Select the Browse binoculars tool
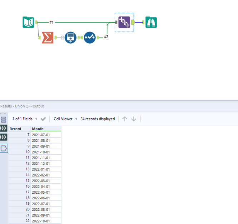This screenshot has width=238, height=224. 151,22
